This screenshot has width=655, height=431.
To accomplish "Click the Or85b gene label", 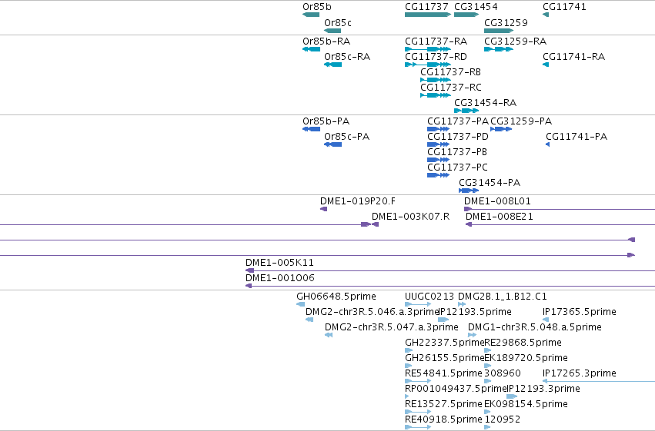I will 316,7.
